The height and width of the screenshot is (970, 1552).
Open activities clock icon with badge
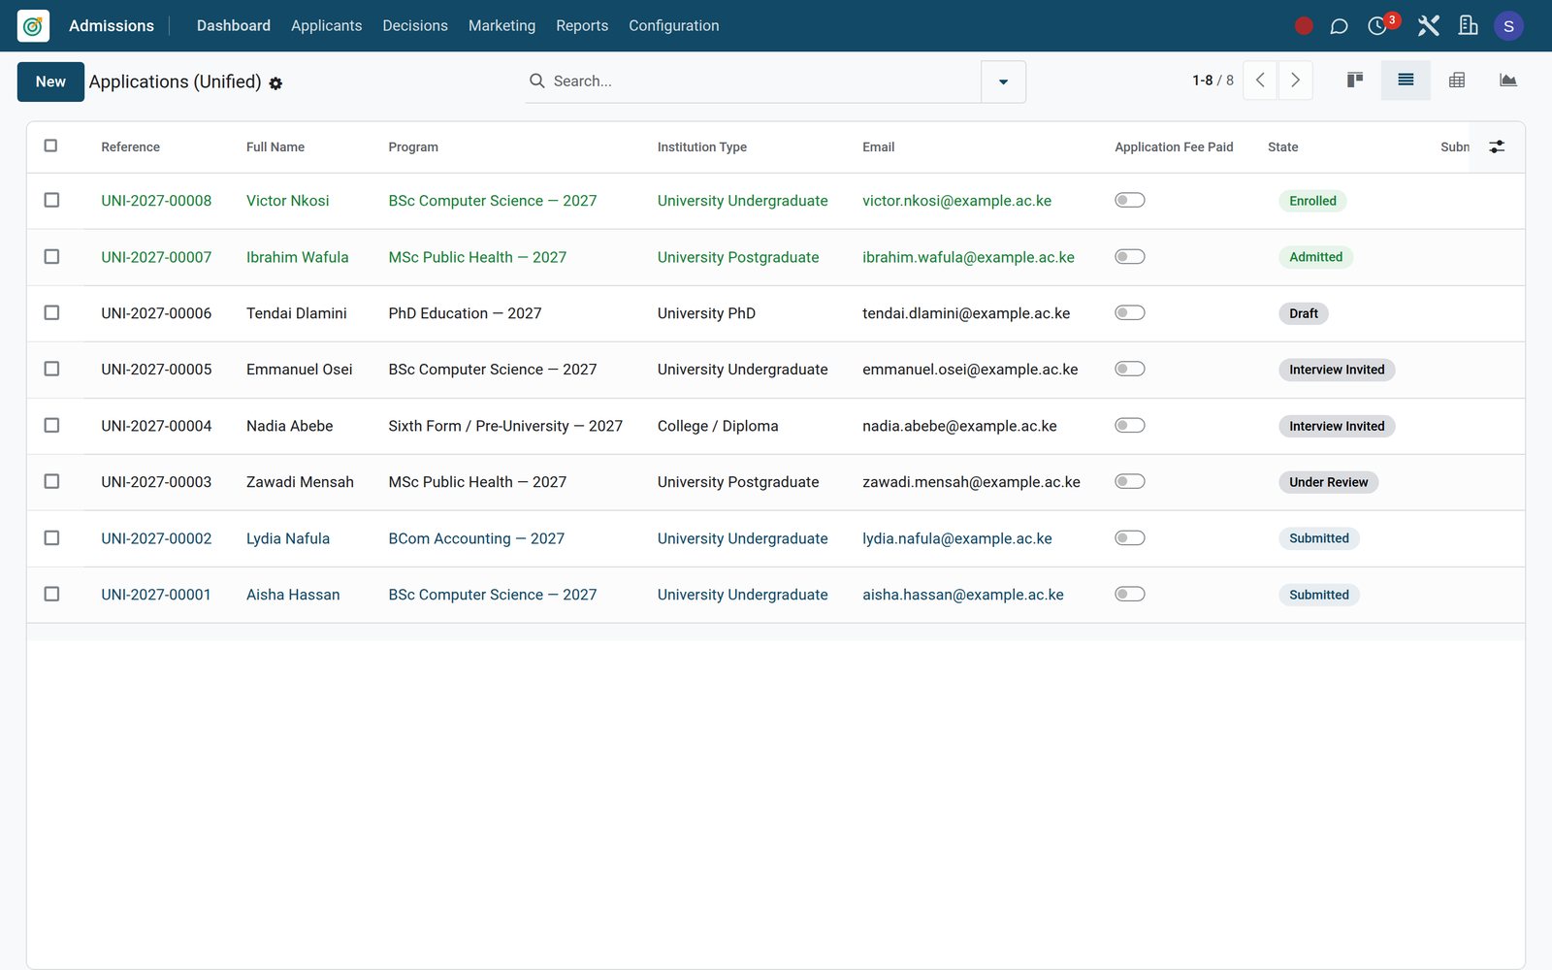1378,26
